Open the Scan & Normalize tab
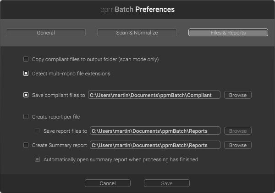 [x=137, y=33]
